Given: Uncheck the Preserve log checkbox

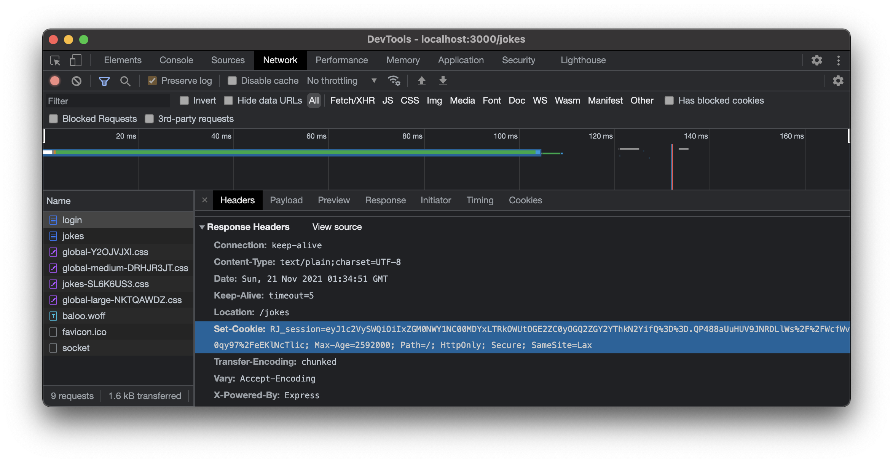Looking at the screenshot, I should 153,81.
